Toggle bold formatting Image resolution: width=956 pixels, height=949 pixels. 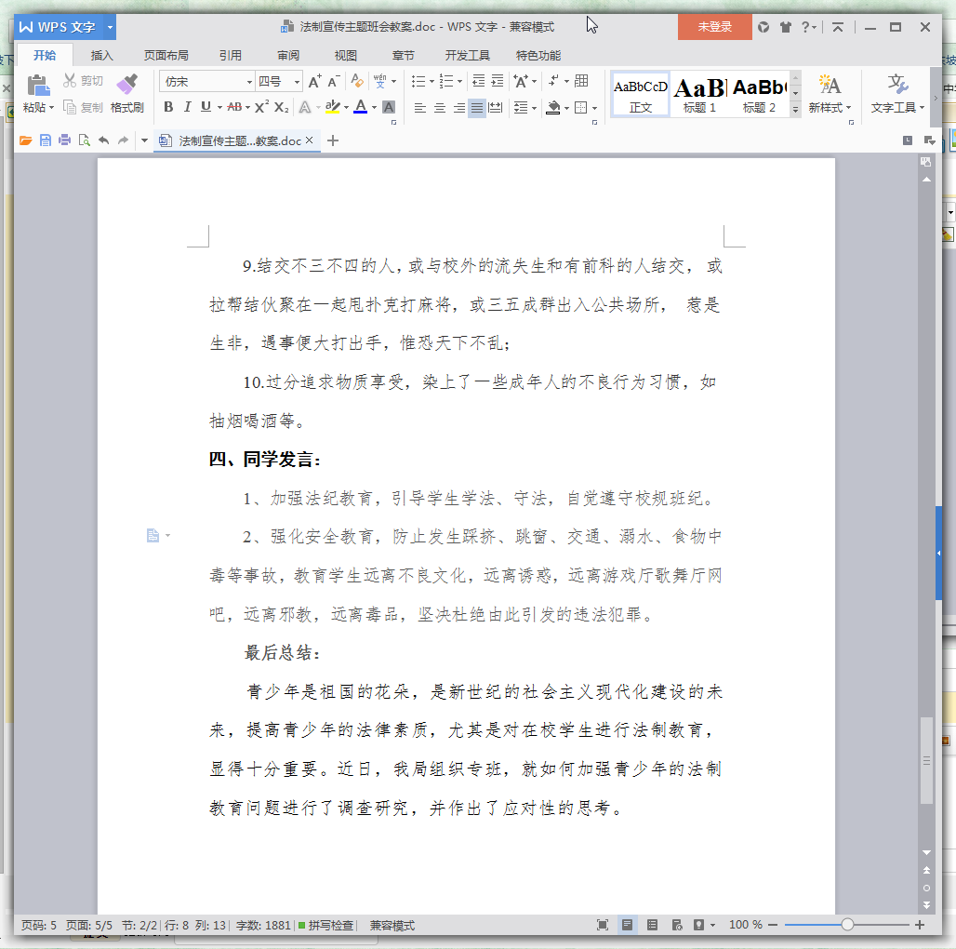pyautogui.click(x=168, y=107)
